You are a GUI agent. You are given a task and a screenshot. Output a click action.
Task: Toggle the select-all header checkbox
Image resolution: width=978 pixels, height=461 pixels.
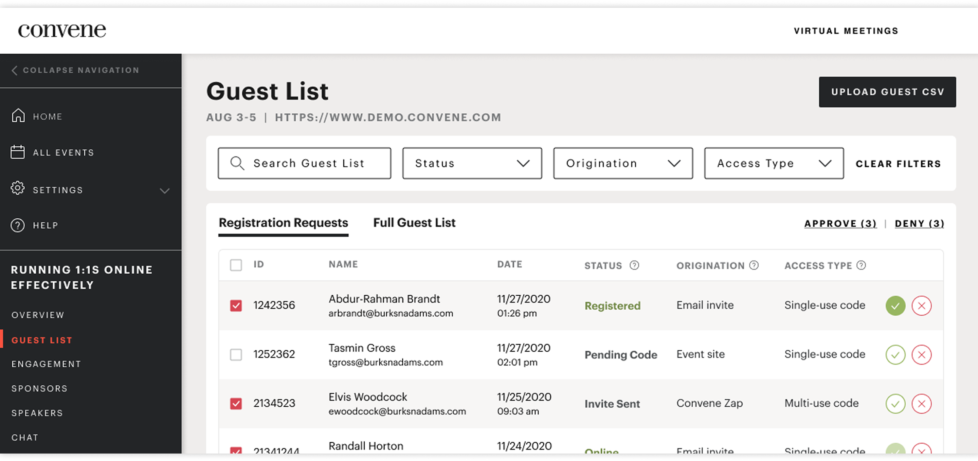pos(236,265)
